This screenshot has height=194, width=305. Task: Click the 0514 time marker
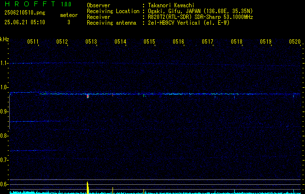point(120,41)
